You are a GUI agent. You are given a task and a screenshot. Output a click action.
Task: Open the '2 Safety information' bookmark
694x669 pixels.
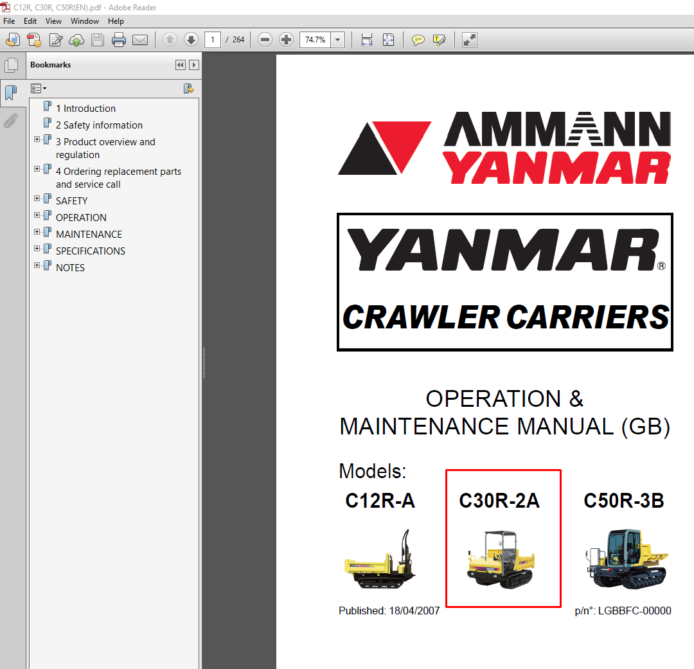[x=99, y=125]
